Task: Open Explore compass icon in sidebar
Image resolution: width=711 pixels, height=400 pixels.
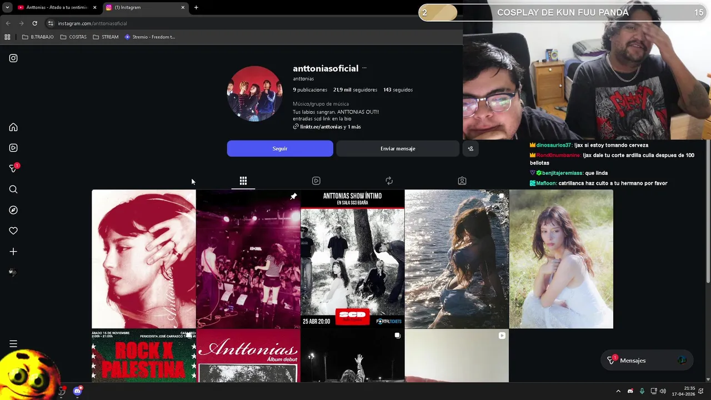Action: pos(13,210)
